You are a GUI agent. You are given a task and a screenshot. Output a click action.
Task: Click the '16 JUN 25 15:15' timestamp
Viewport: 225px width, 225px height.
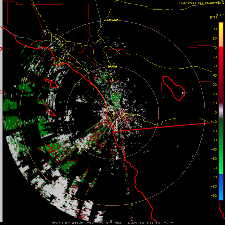click(156, 223)
